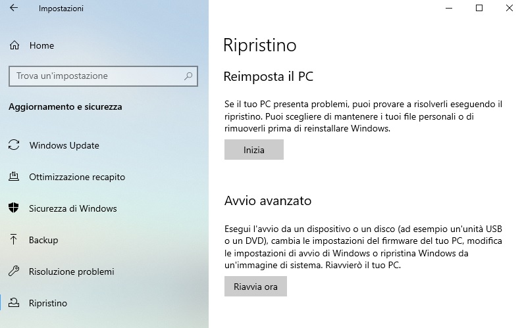Click the Windows Update refresh icon
This screenshot has height=328, width=522.
tap(14, 145)
